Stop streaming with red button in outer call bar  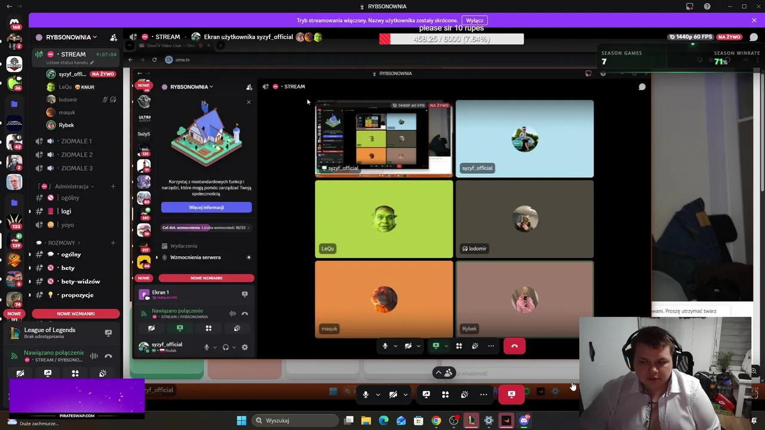[x=512, y=394]
